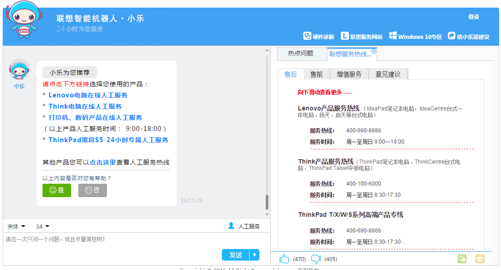501x270 pixels.
Task: Click the 向下滑动查看更多 notice
Action: (x=325, y=92)
